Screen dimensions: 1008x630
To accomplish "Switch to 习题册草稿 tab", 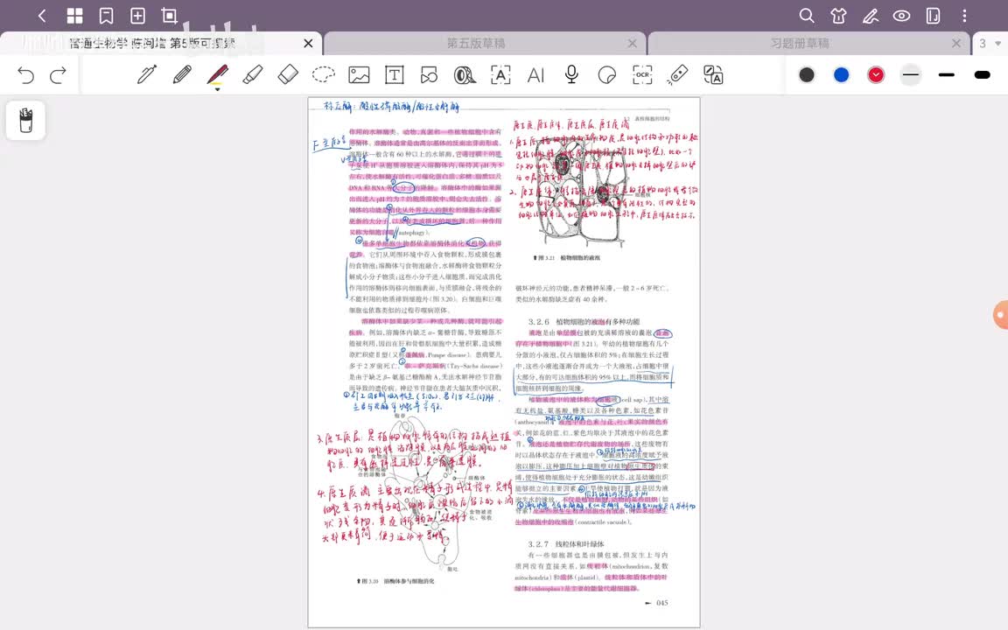I will pyautogui.click(x=800, y=43).
